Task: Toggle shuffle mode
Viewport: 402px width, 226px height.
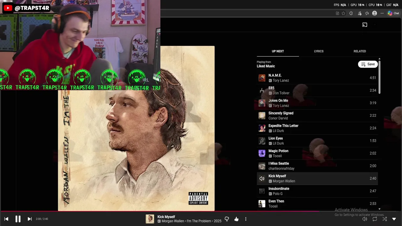Action: (x=384, y=219)
